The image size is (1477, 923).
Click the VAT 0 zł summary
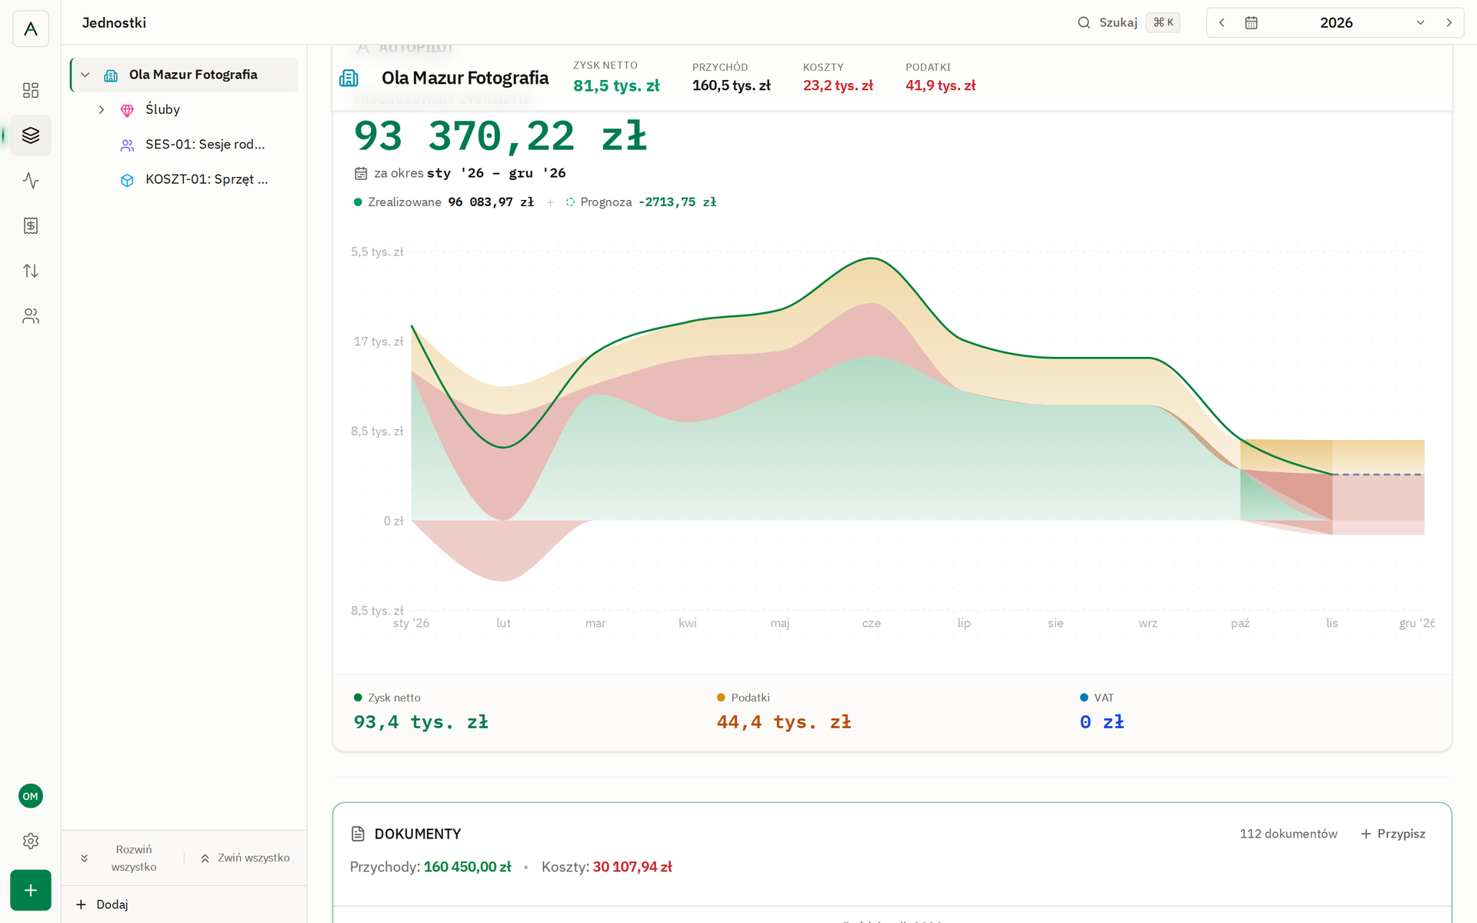(x=1102, y=712)
